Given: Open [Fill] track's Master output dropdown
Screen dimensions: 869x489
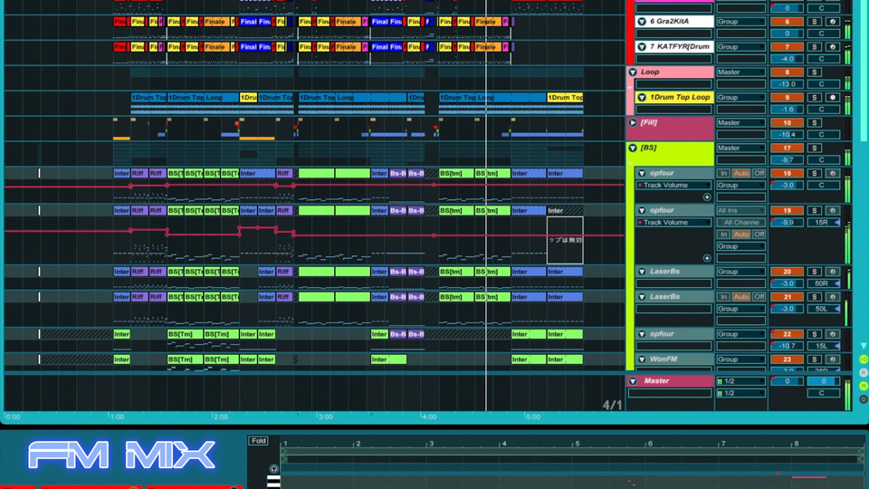Looking at the screenshot, I should (741, 123).
